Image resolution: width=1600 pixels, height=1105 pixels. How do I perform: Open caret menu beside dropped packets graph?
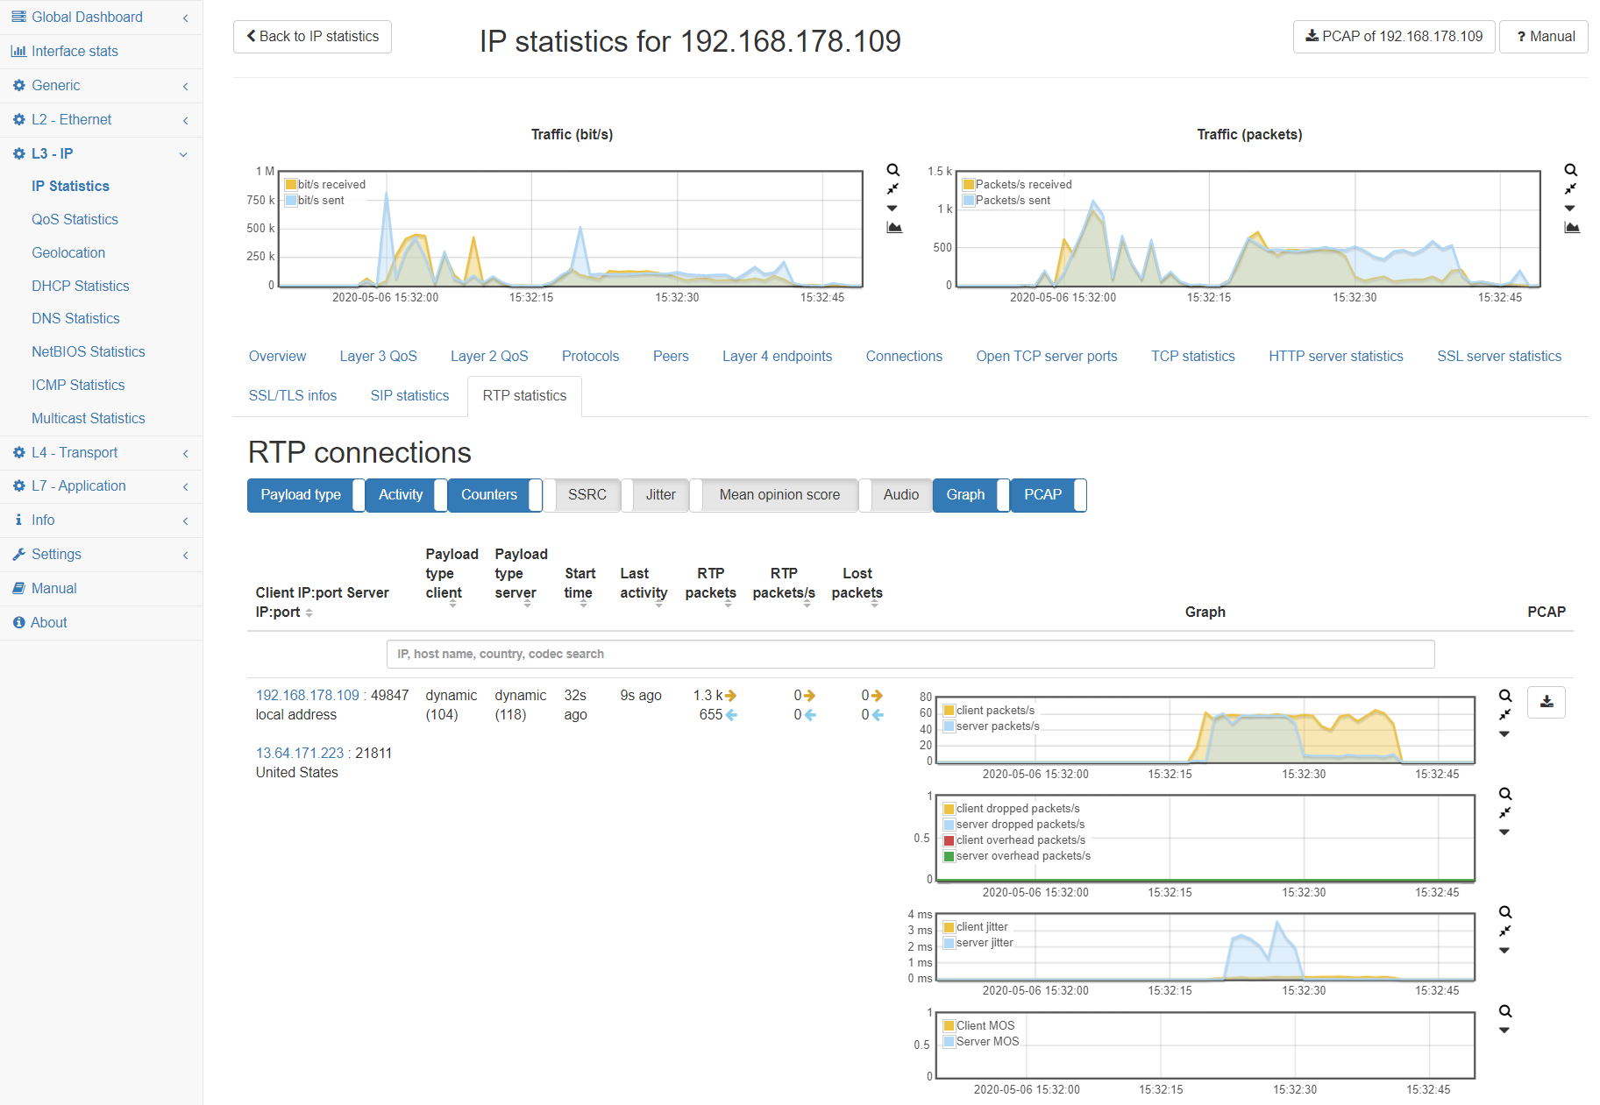(1504, 832)
